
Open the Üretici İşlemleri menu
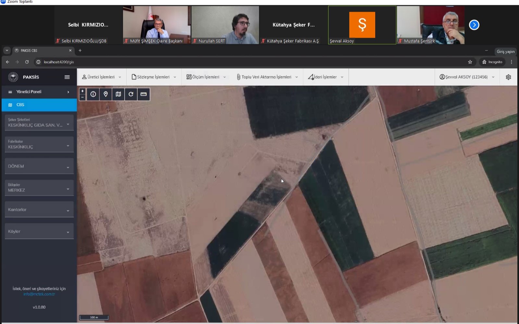point(102,77)
